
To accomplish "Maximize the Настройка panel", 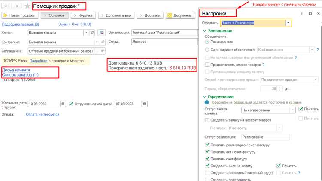I will (x=310, y=13).
